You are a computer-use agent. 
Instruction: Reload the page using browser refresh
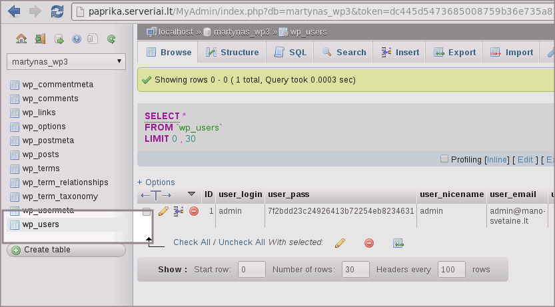57,11
